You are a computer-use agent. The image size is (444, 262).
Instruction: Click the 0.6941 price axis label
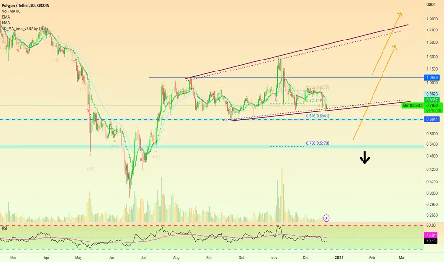(x=432, y=119)
